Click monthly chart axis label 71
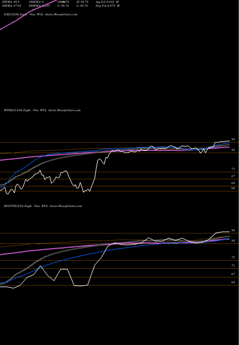The width and height of the screenshot is (239, 345). (x=233, y=265)
